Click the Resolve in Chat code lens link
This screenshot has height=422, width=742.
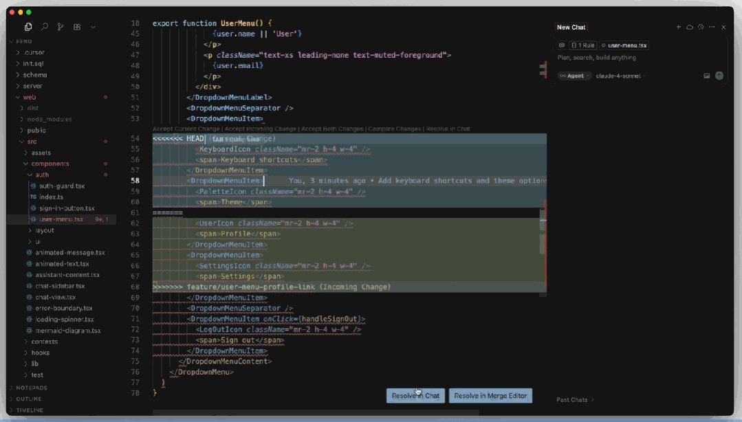click(448, 129)
